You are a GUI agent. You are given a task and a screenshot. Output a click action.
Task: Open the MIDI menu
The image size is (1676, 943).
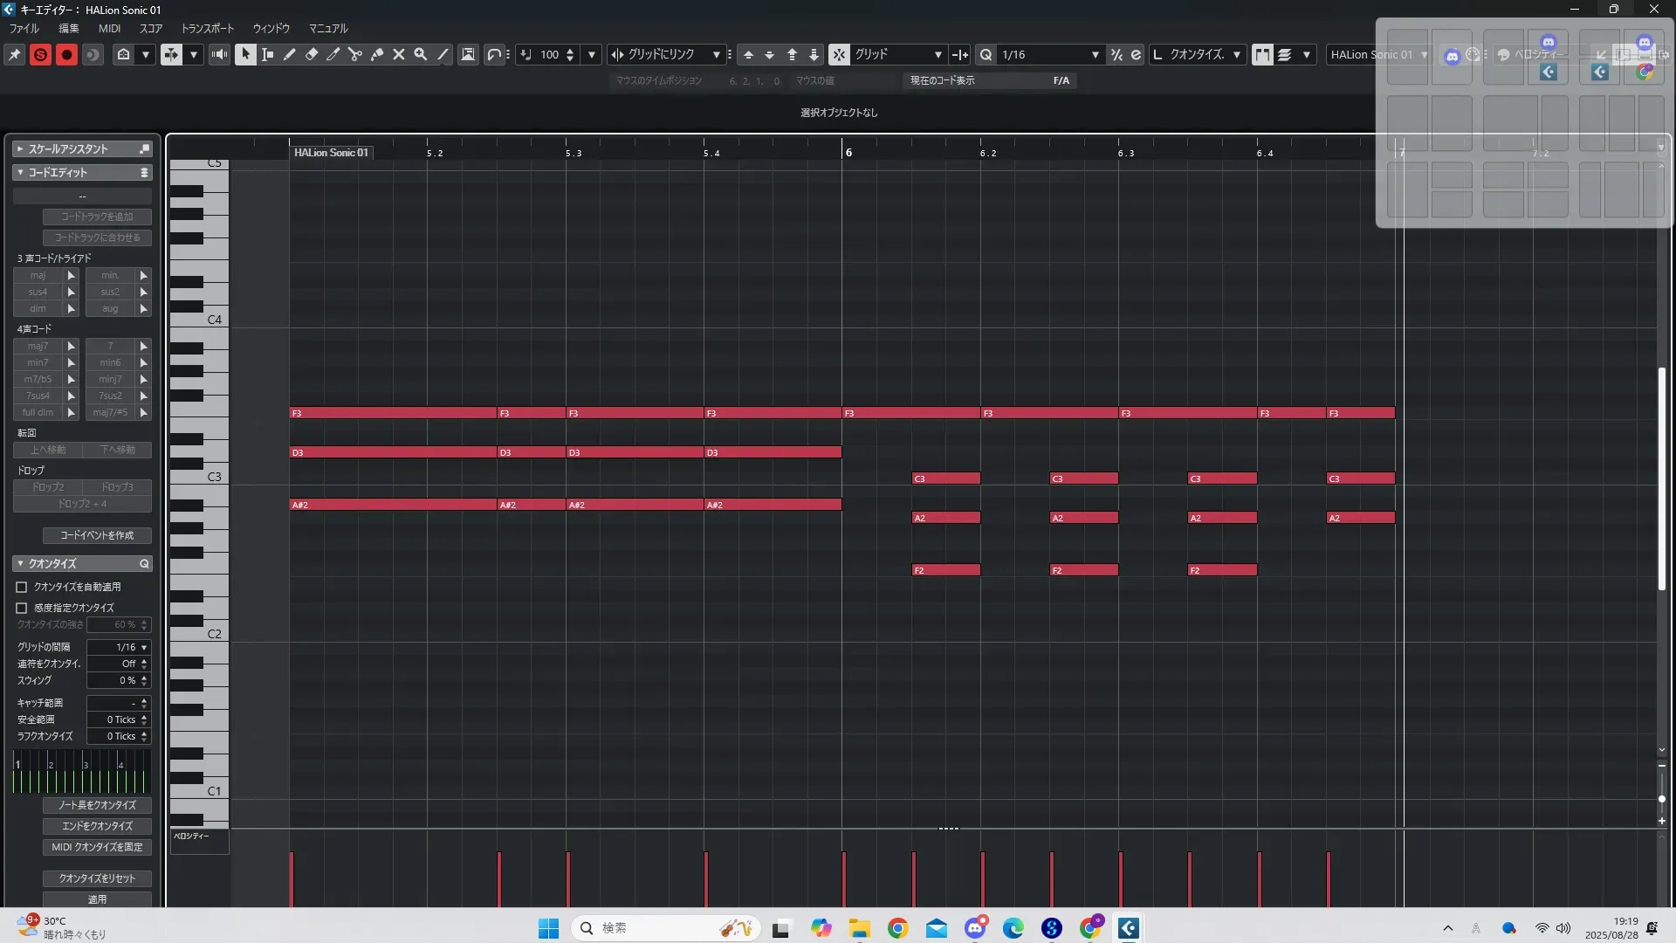[109, 28]
